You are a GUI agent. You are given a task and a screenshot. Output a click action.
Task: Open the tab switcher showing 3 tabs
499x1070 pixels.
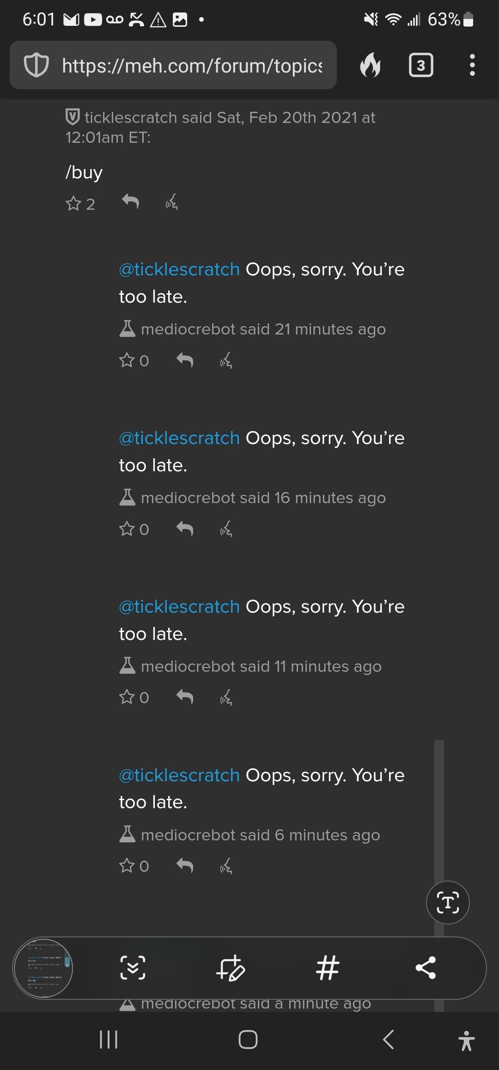pyautogui.click(x=420, y=65)
